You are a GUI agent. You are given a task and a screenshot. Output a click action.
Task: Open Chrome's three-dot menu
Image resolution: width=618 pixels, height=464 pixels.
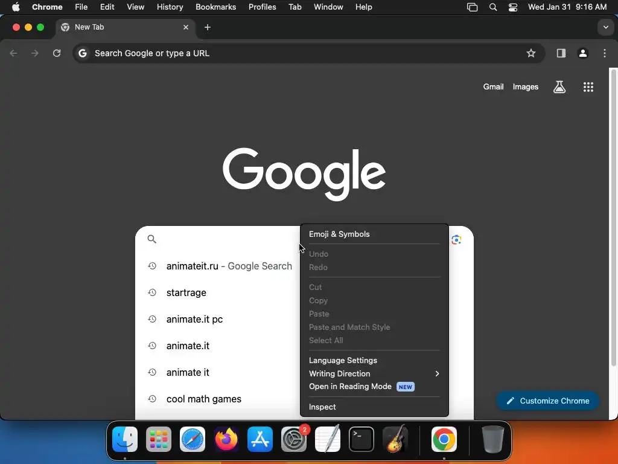click(605, 53)
